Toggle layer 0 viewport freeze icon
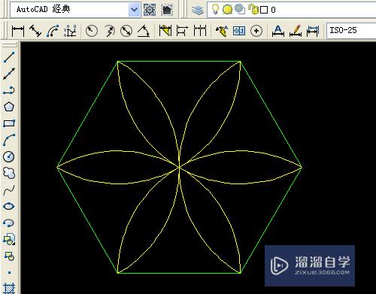This screenshot has width=376, height=294. [x=240, y=9]
